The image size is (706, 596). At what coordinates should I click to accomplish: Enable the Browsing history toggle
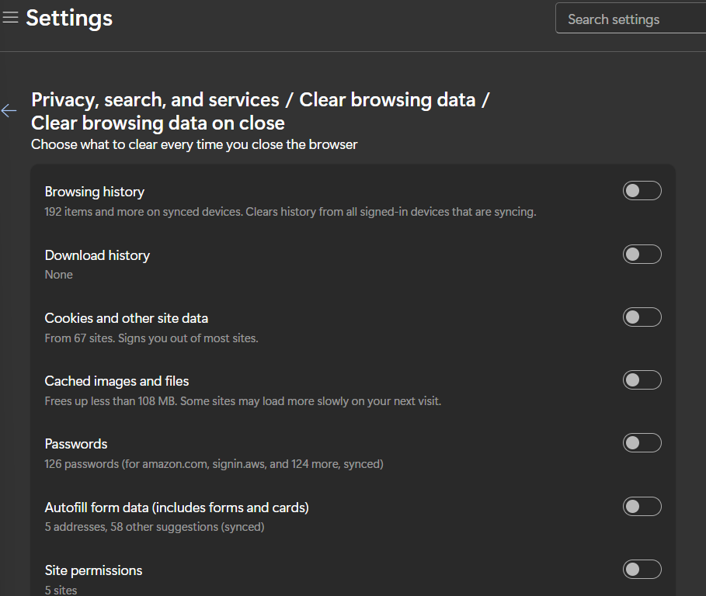point(642,191)
